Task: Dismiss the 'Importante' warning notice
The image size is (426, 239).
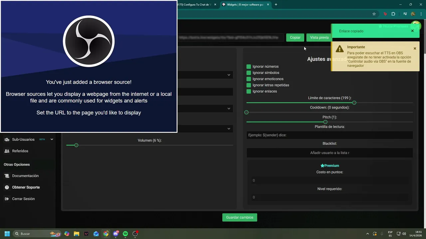Action: point(415,48)
